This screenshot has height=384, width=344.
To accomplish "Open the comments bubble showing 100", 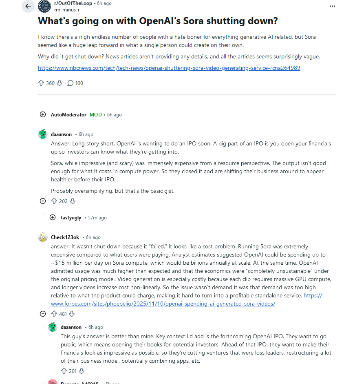I will (x=75, y=83).
